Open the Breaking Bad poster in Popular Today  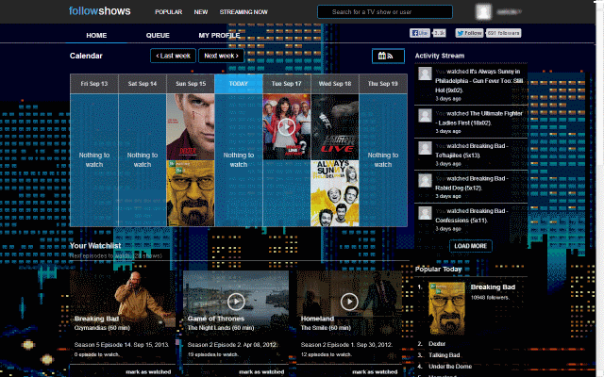coord(446,308)
